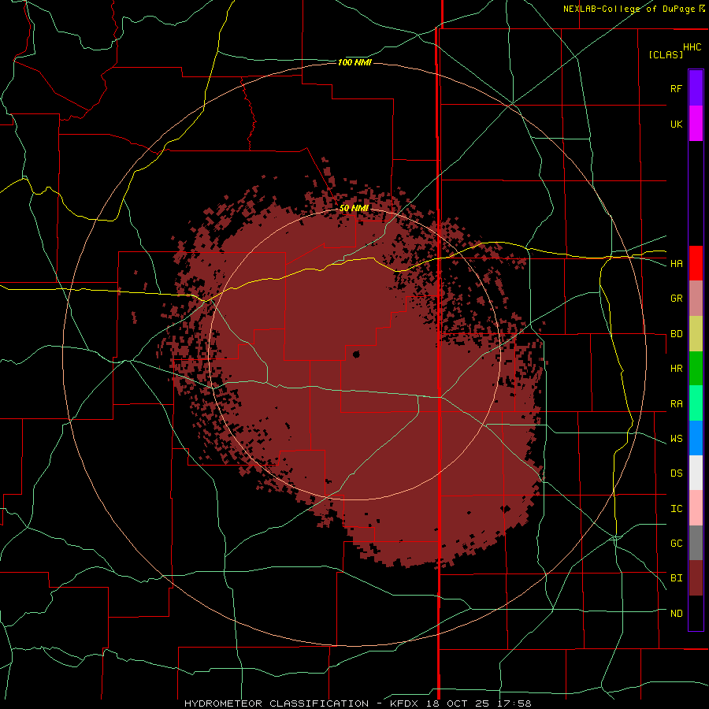
Task: Pick the RA mint green swatch
Action: click(696, 403)
